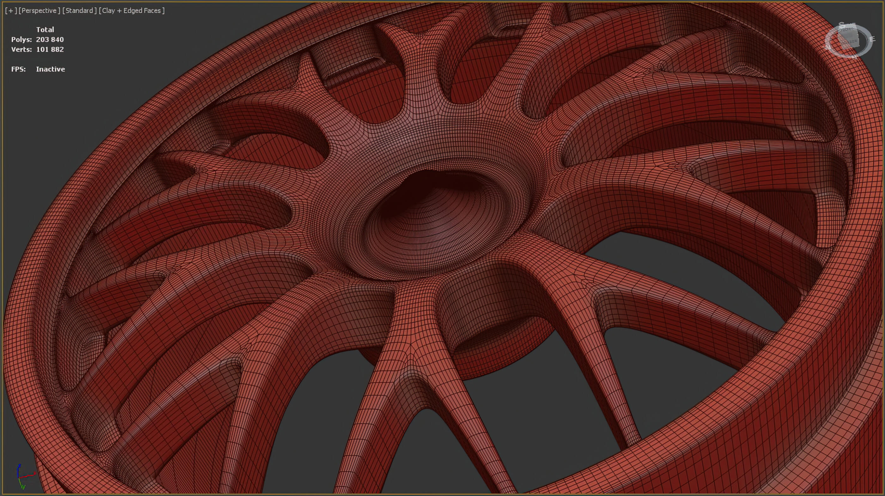Click the Polys count 203 840
This screenshot has width=885, height=496.
50,39
